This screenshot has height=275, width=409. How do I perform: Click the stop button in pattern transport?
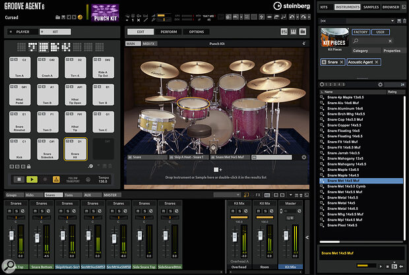[19, 179]
